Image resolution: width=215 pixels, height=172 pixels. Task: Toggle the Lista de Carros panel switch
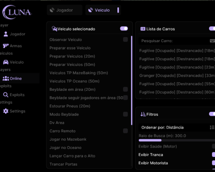(212, 28)
